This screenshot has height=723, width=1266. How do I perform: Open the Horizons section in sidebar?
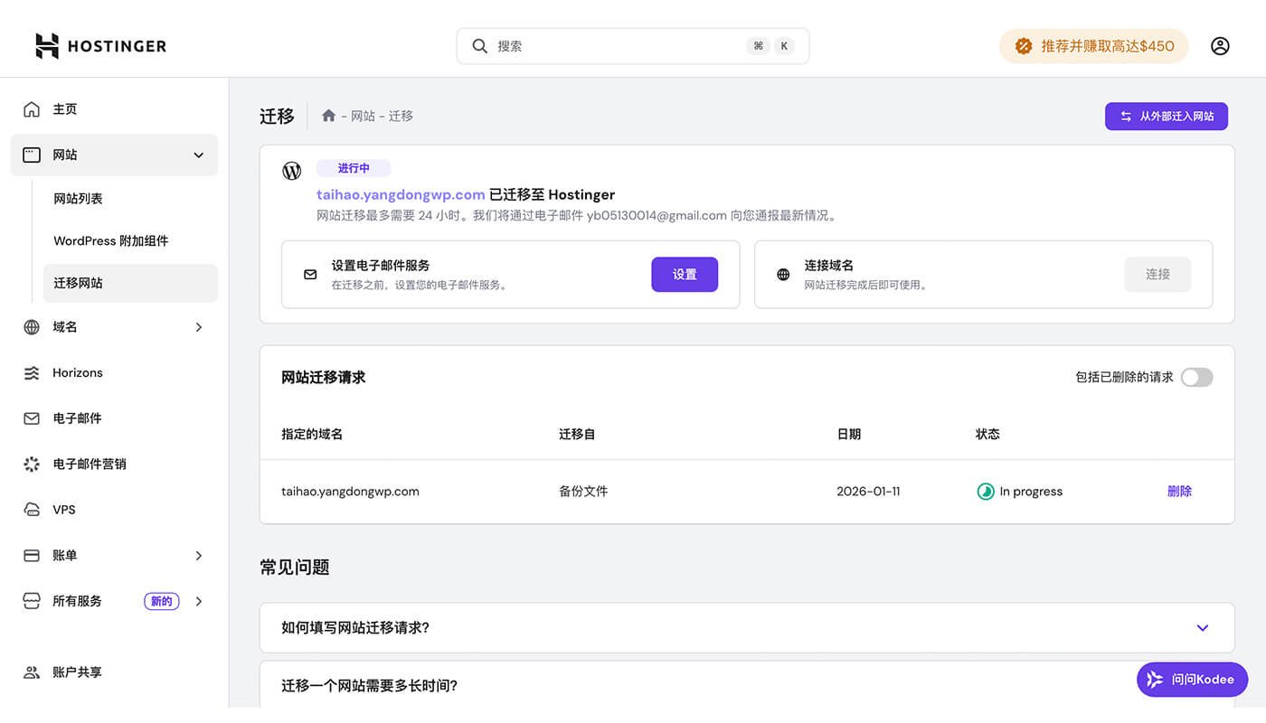coord(79,372)
